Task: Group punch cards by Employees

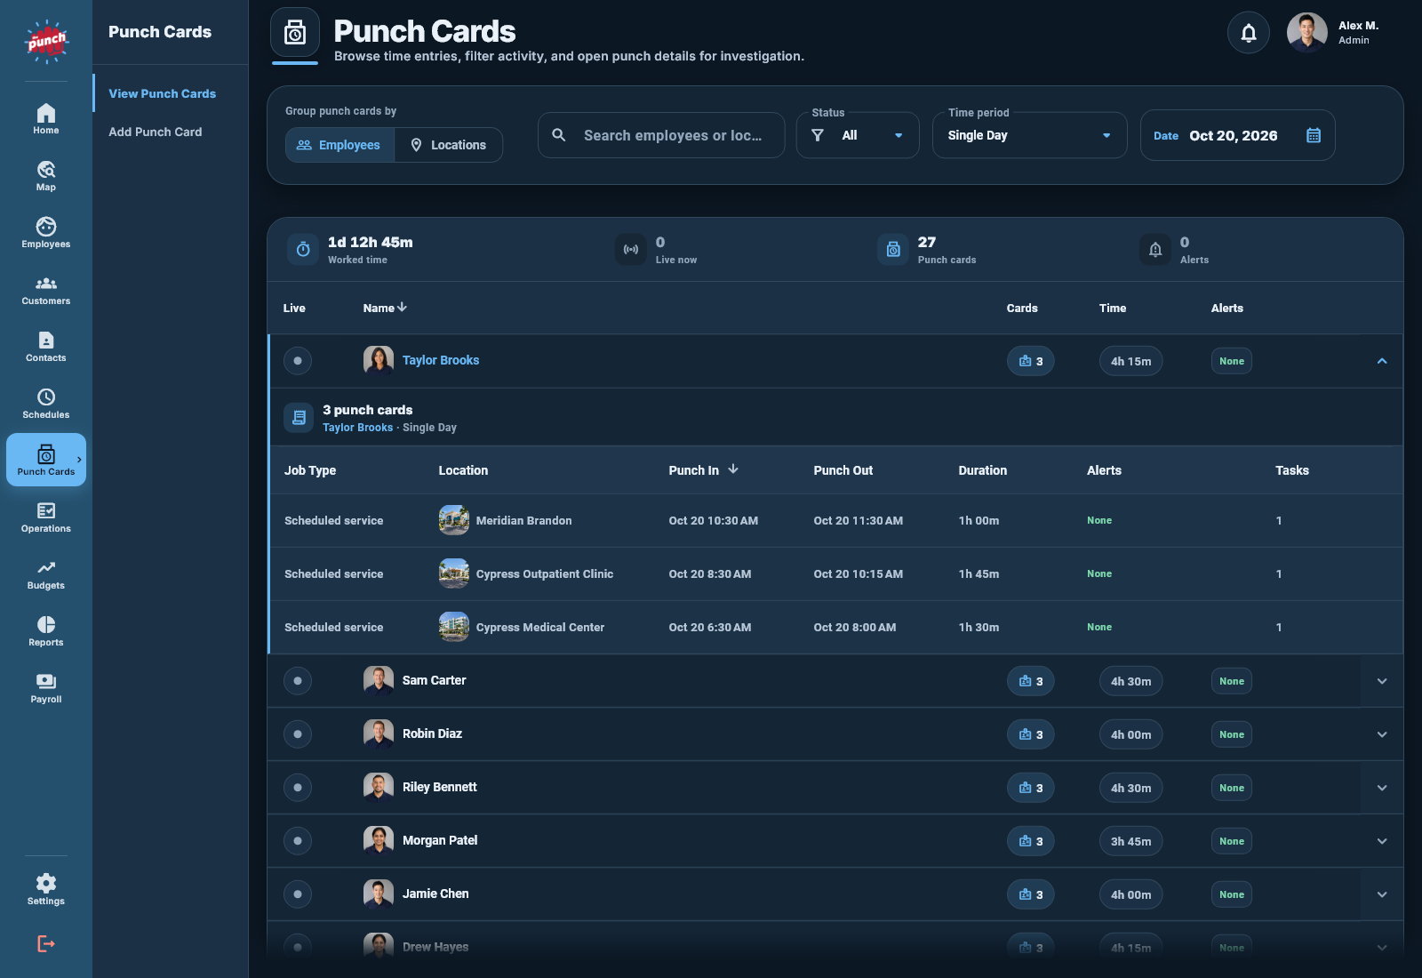Action: (x=340, y=145)
